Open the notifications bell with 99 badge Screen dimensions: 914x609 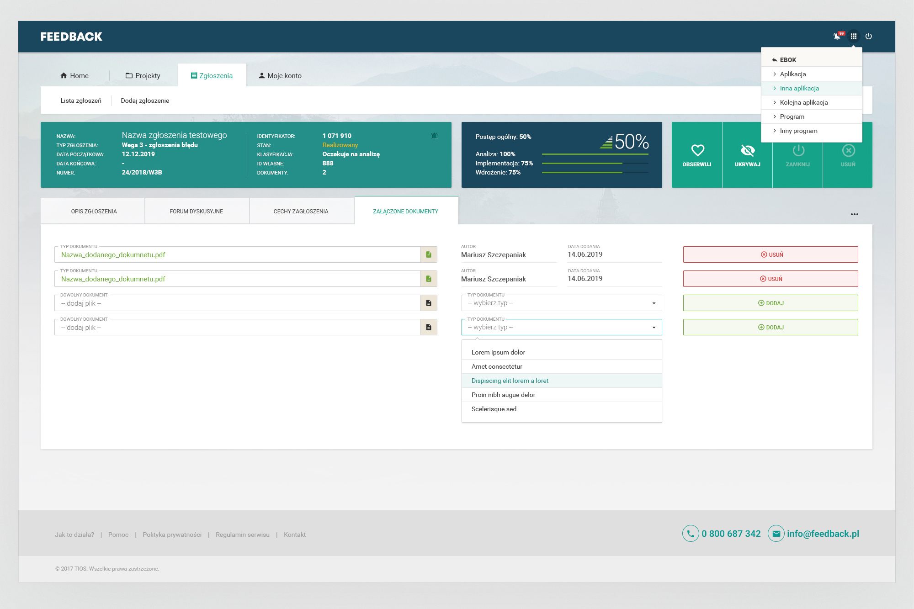pyautogui.click(x=837, y=36)
